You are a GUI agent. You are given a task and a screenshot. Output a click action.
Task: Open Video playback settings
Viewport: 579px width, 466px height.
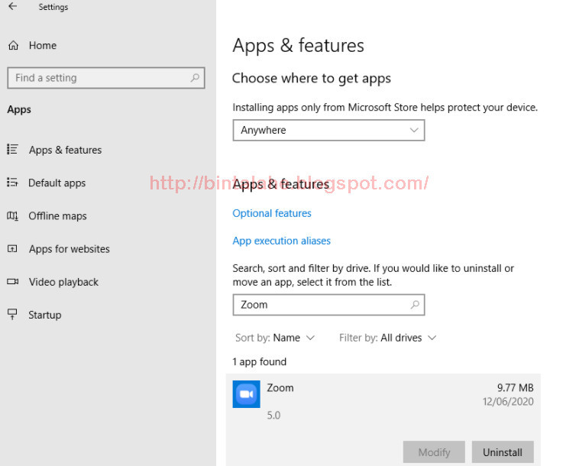point(63,282)
